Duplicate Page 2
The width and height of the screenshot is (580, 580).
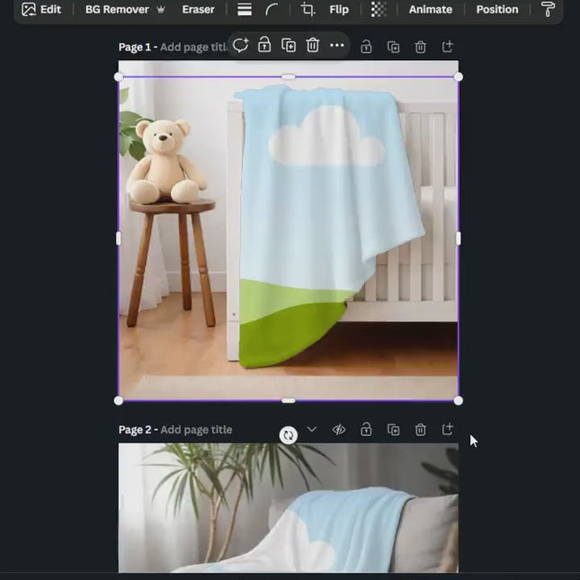[x=393, y=430]
